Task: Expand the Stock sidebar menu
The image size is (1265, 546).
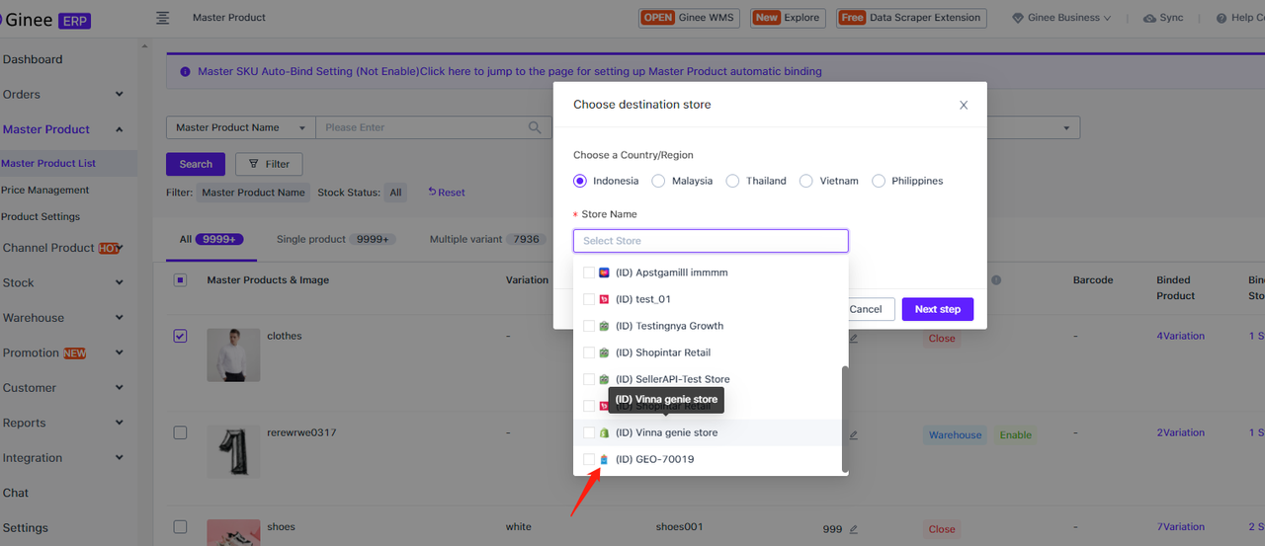Action: [x=119, y=283]
